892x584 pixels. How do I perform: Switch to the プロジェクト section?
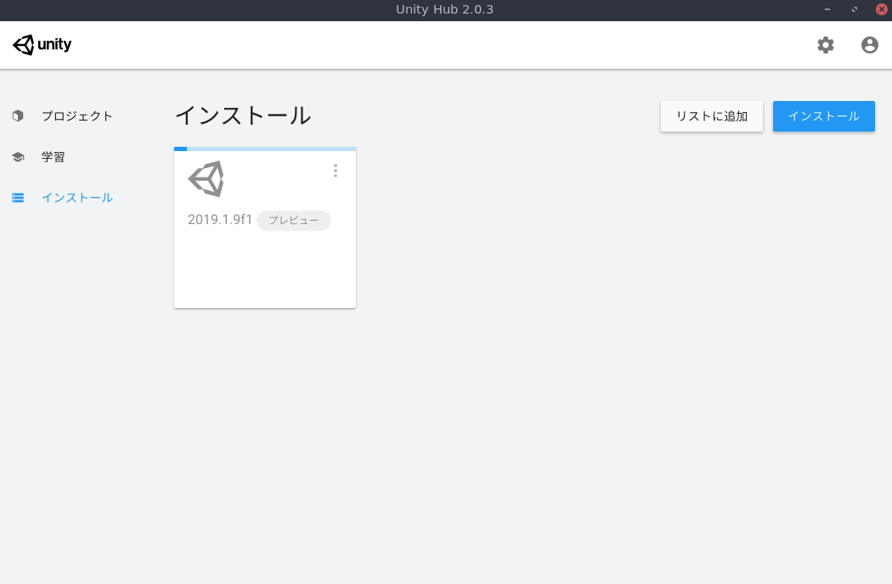tap(76, 115)
